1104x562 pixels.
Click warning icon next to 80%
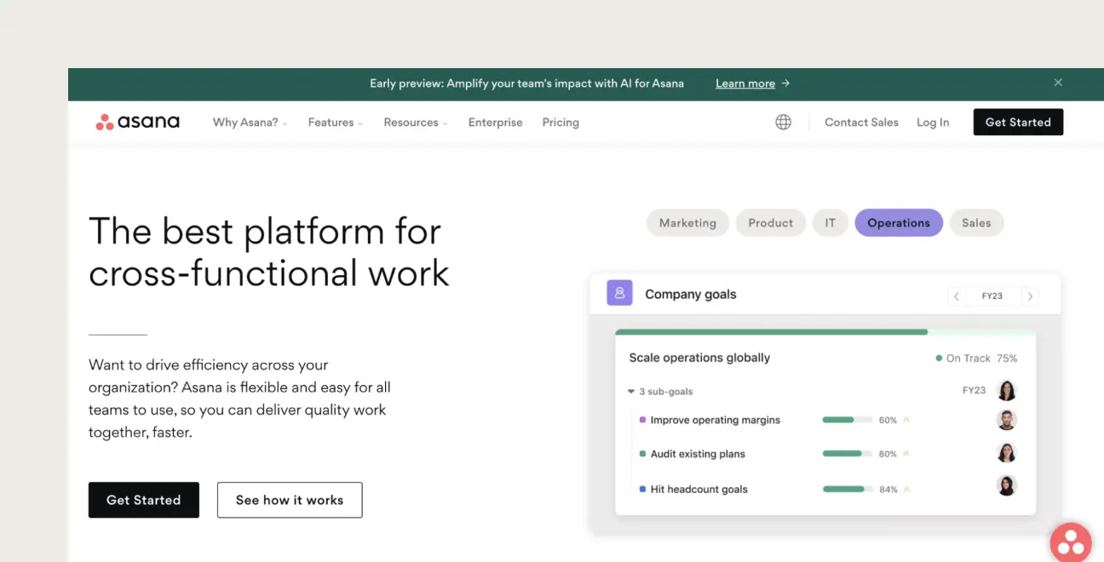[906, 454]
